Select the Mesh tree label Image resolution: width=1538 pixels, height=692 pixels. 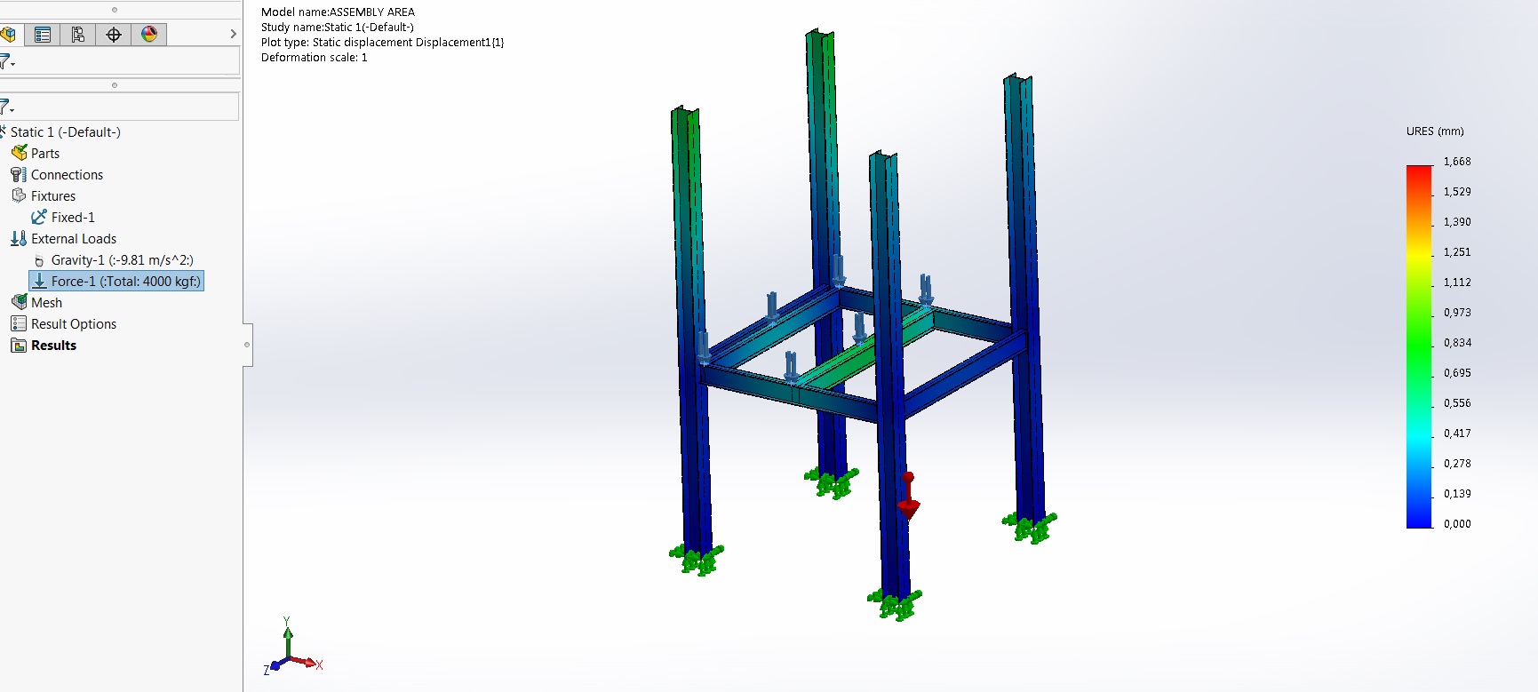point(46,303)
